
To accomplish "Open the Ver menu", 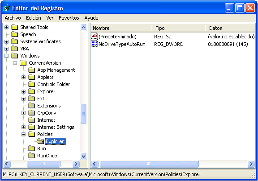I will click(x=50, y=18).
